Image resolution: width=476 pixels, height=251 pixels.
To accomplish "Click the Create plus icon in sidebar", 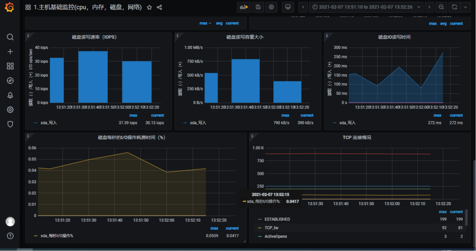I will tap(10, 52).
